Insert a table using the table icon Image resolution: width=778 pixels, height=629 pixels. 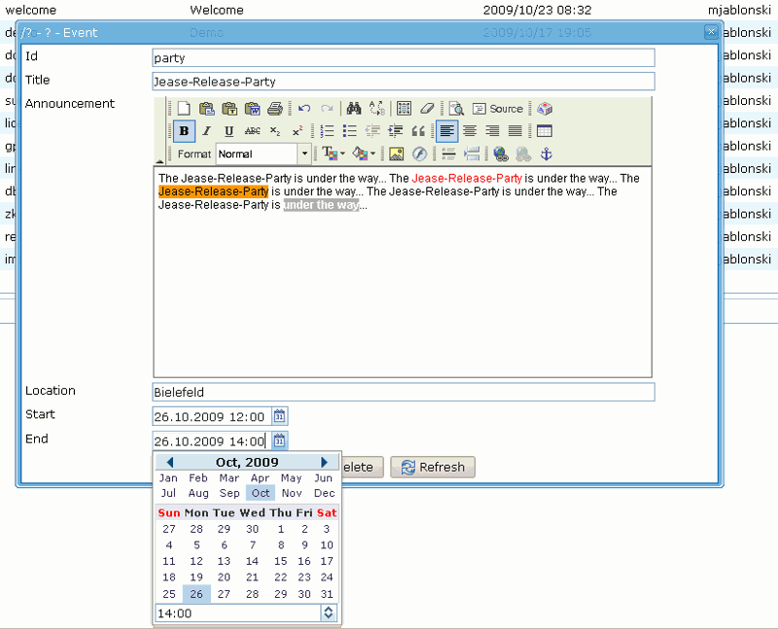[545, 131]
